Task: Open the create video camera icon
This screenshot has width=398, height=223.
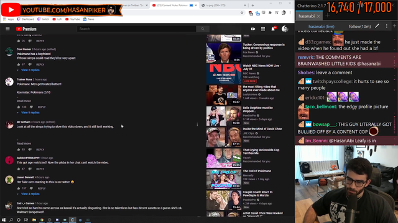Action: coord(253,29)
